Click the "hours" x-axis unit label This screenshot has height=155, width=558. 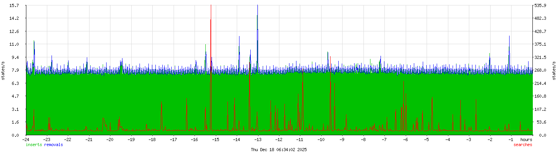pyautogui.click(x=526, y=139)
